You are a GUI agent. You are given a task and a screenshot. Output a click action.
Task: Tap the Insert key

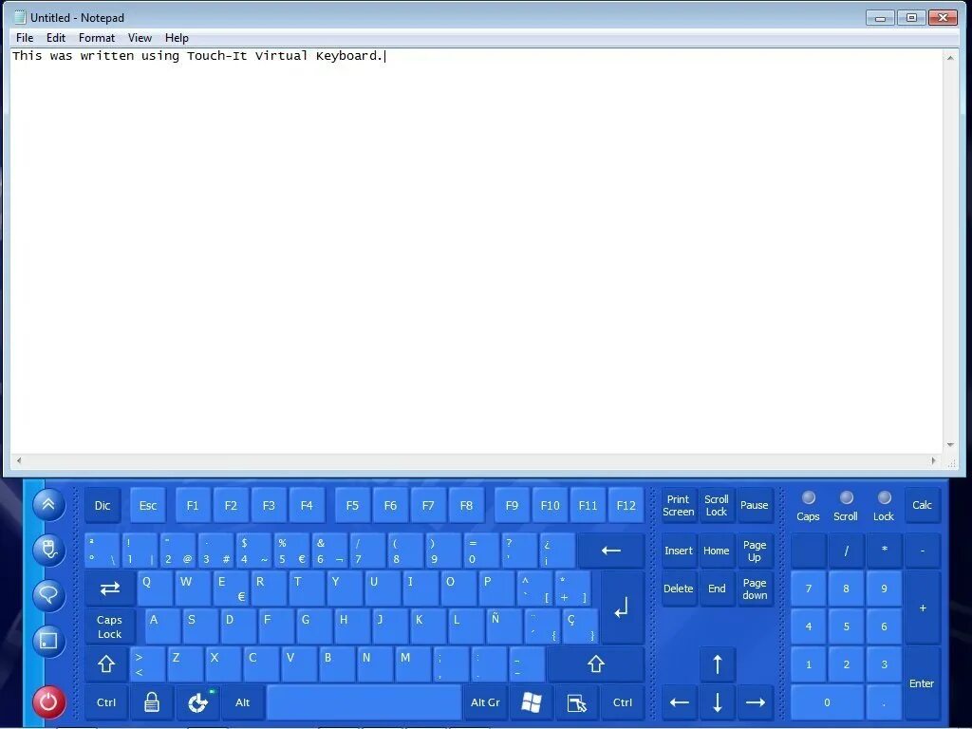[678, 550]
